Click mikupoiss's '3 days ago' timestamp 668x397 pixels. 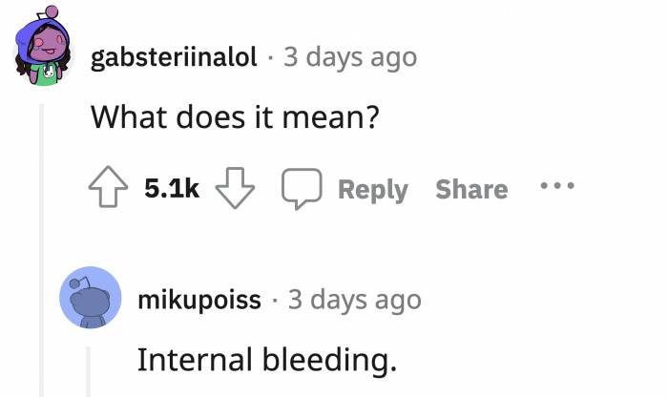(354, 300)
